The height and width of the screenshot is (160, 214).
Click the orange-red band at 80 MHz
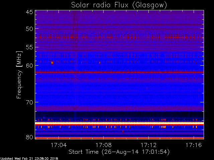click(x=119, y=138)
